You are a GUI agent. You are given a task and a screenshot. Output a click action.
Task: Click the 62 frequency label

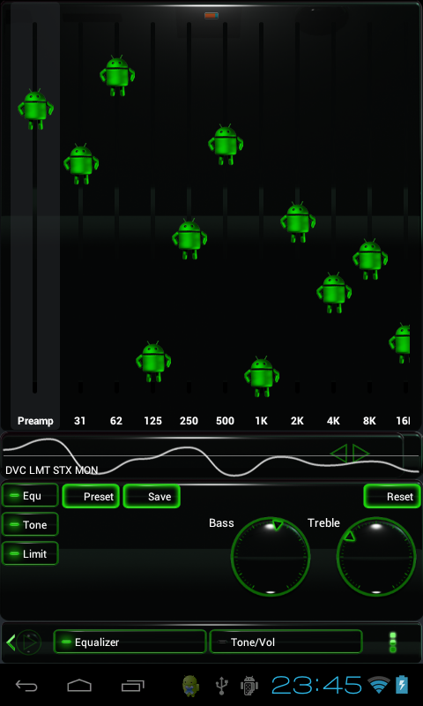click(116, 421)
